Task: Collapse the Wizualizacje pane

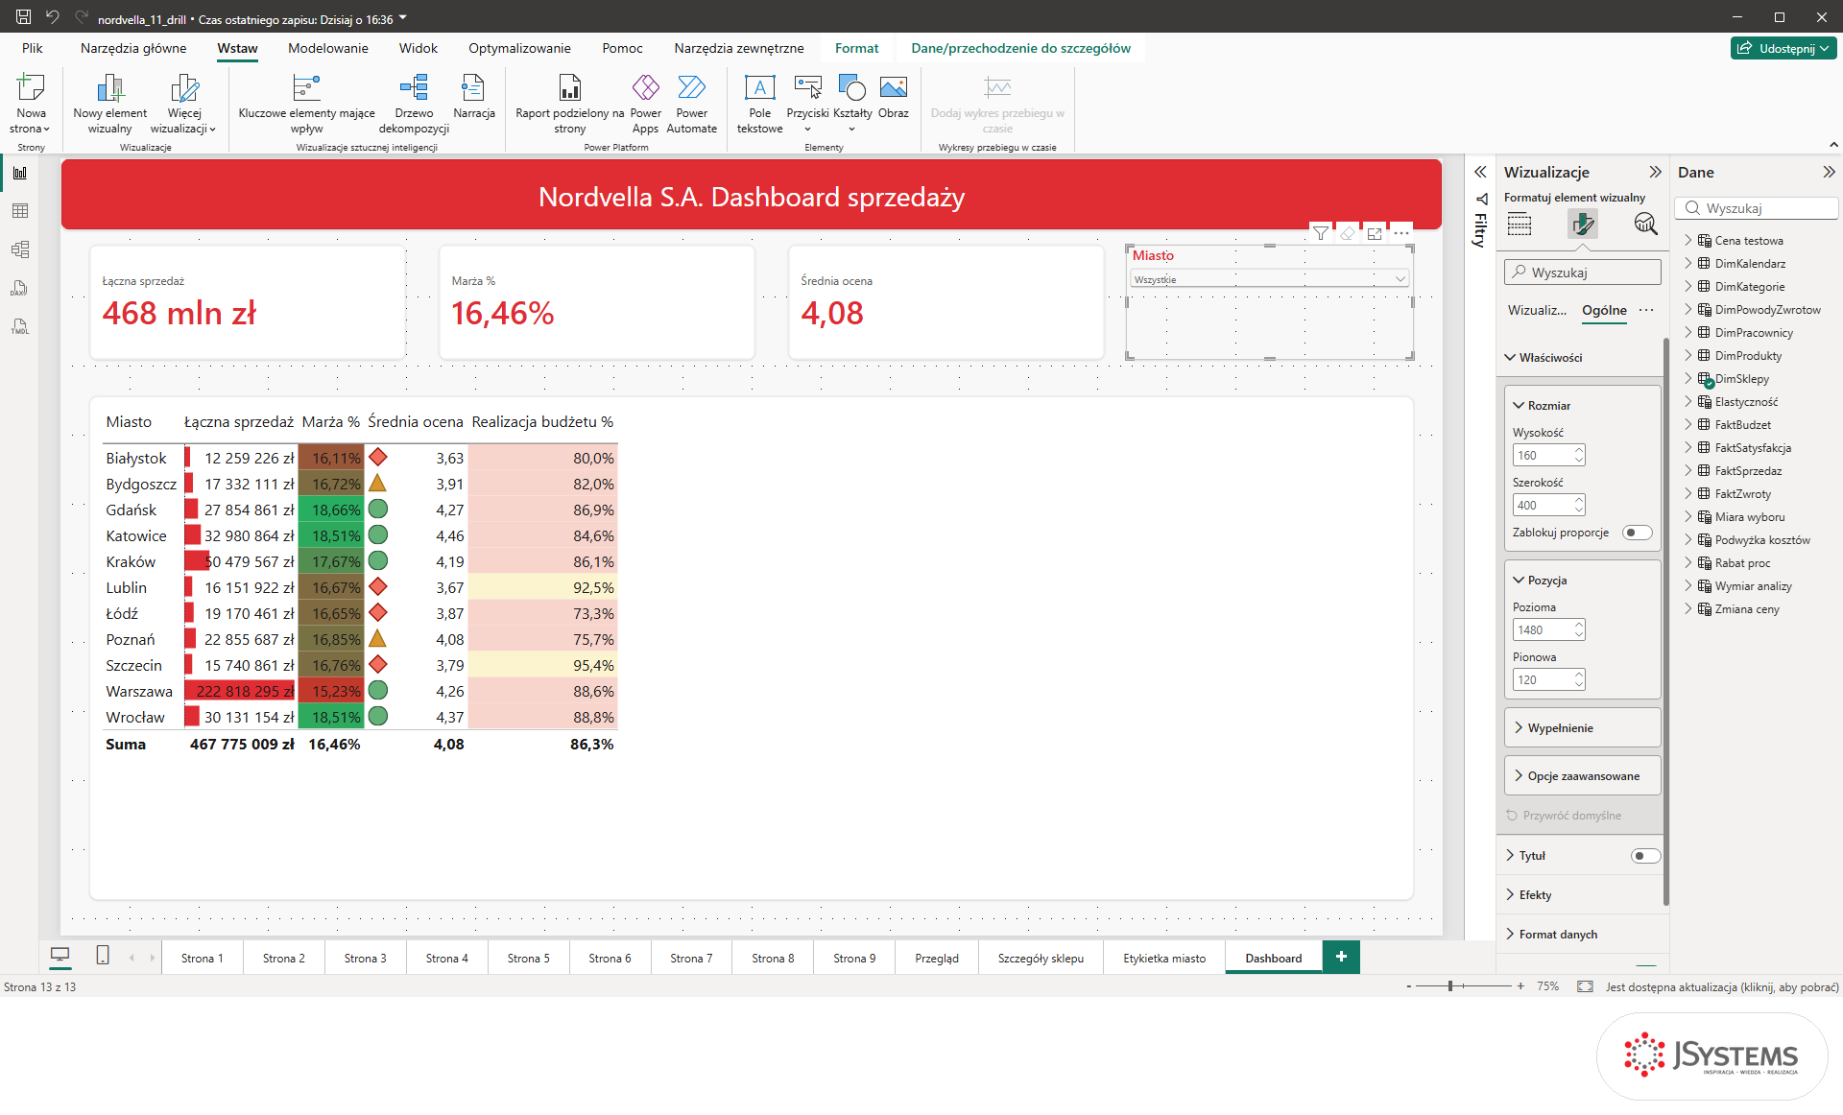Action: (x=1655, y=172)
